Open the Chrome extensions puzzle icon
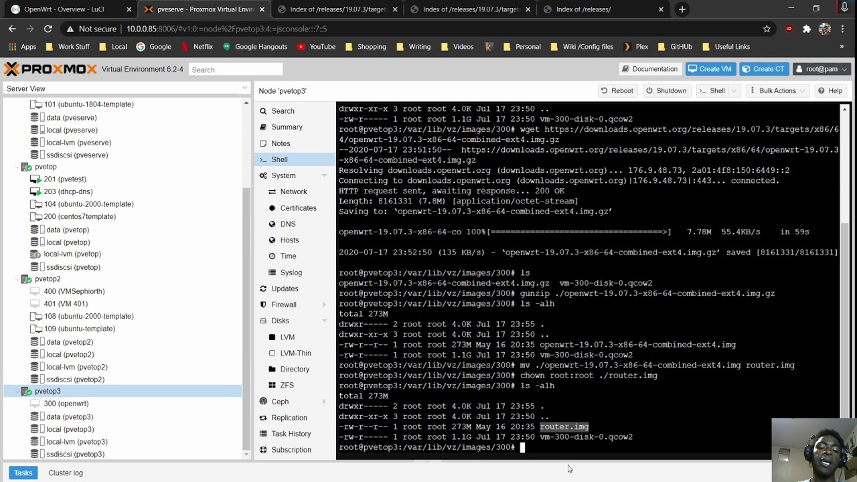 tap(806, 29)
